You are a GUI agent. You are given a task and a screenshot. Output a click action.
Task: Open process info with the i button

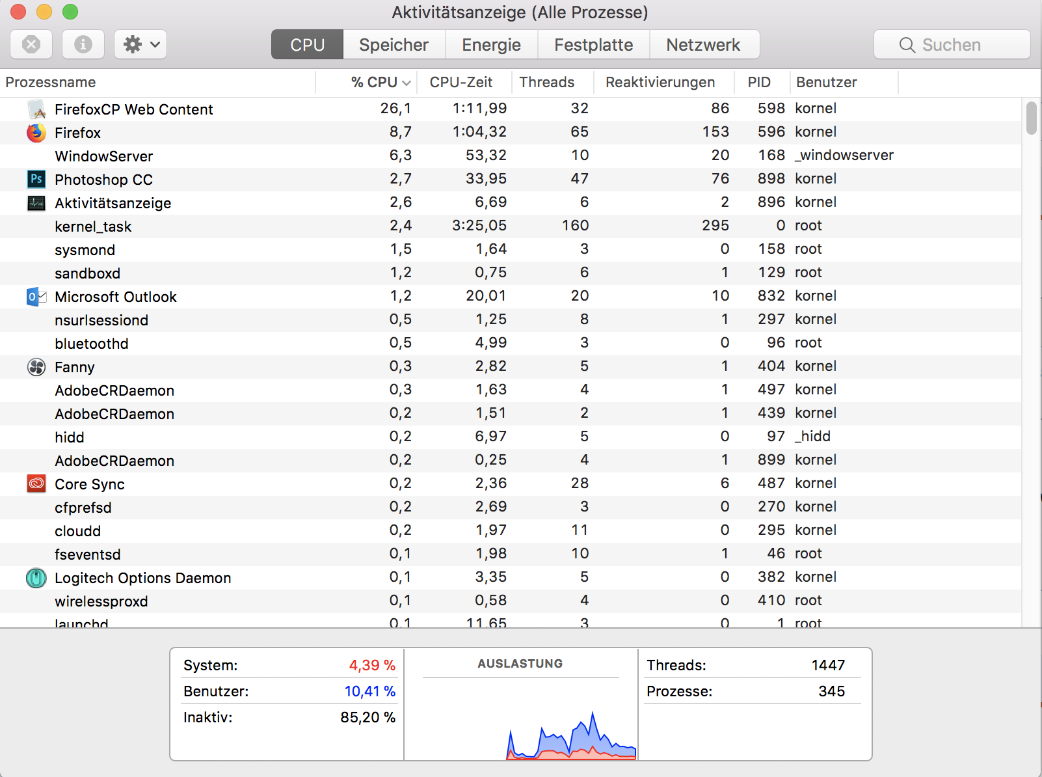coord(83,44)
